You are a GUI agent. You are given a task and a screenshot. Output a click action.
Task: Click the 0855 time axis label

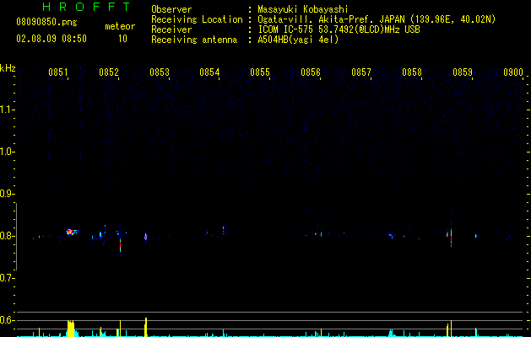(260, 72)
